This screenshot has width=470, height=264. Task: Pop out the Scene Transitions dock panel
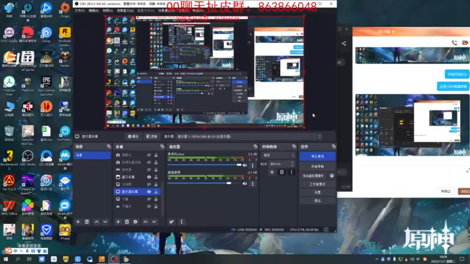tap(294, 147)
